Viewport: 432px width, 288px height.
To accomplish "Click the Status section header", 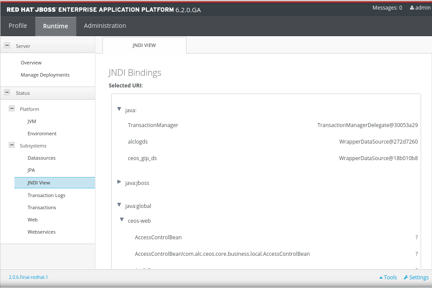I will coord(48,93).
